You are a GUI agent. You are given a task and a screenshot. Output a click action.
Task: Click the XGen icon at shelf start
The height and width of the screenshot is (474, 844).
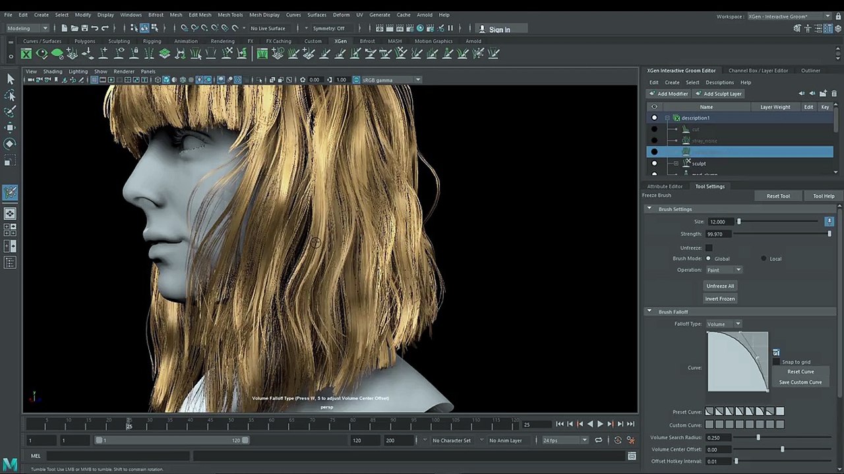[x=26, y=54]
